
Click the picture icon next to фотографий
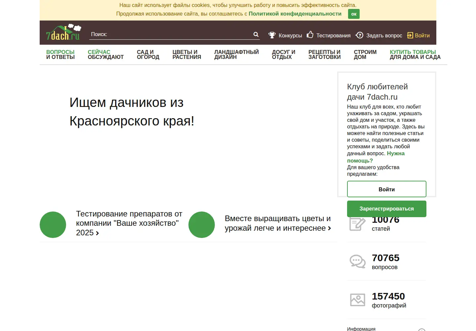(358, 300)
